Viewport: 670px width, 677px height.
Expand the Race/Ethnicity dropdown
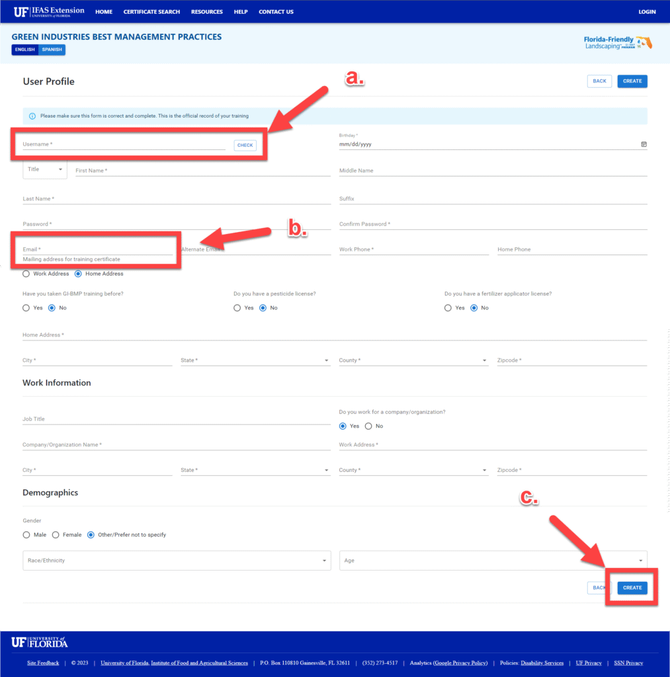(x=177, y=561)
